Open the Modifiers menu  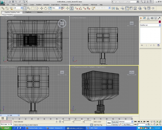coord(39,5)
